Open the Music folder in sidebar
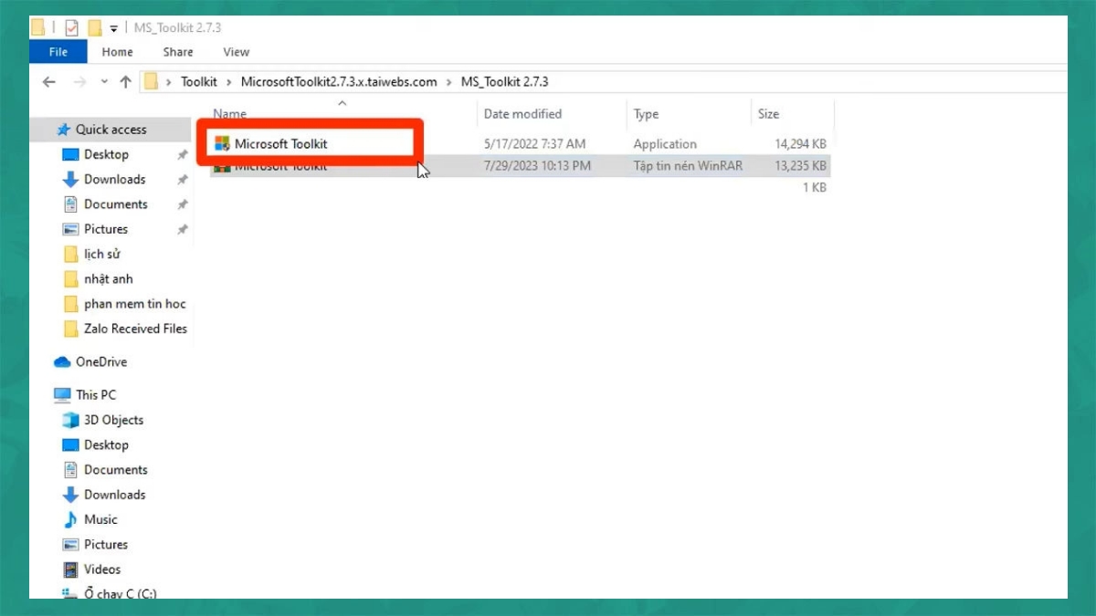This screenshot has width=1096, height=616. tap(100, 519)
